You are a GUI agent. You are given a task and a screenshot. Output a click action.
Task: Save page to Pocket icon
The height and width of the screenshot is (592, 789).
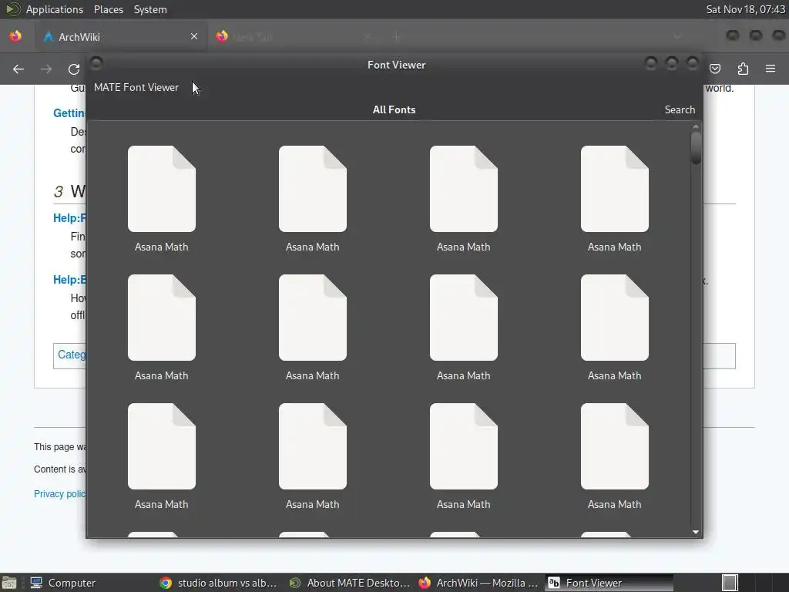[x=715, y=69]
